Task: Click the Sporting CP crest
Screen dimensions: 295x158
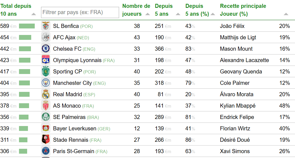Action: pyautogui.click(x=46, y=72)
